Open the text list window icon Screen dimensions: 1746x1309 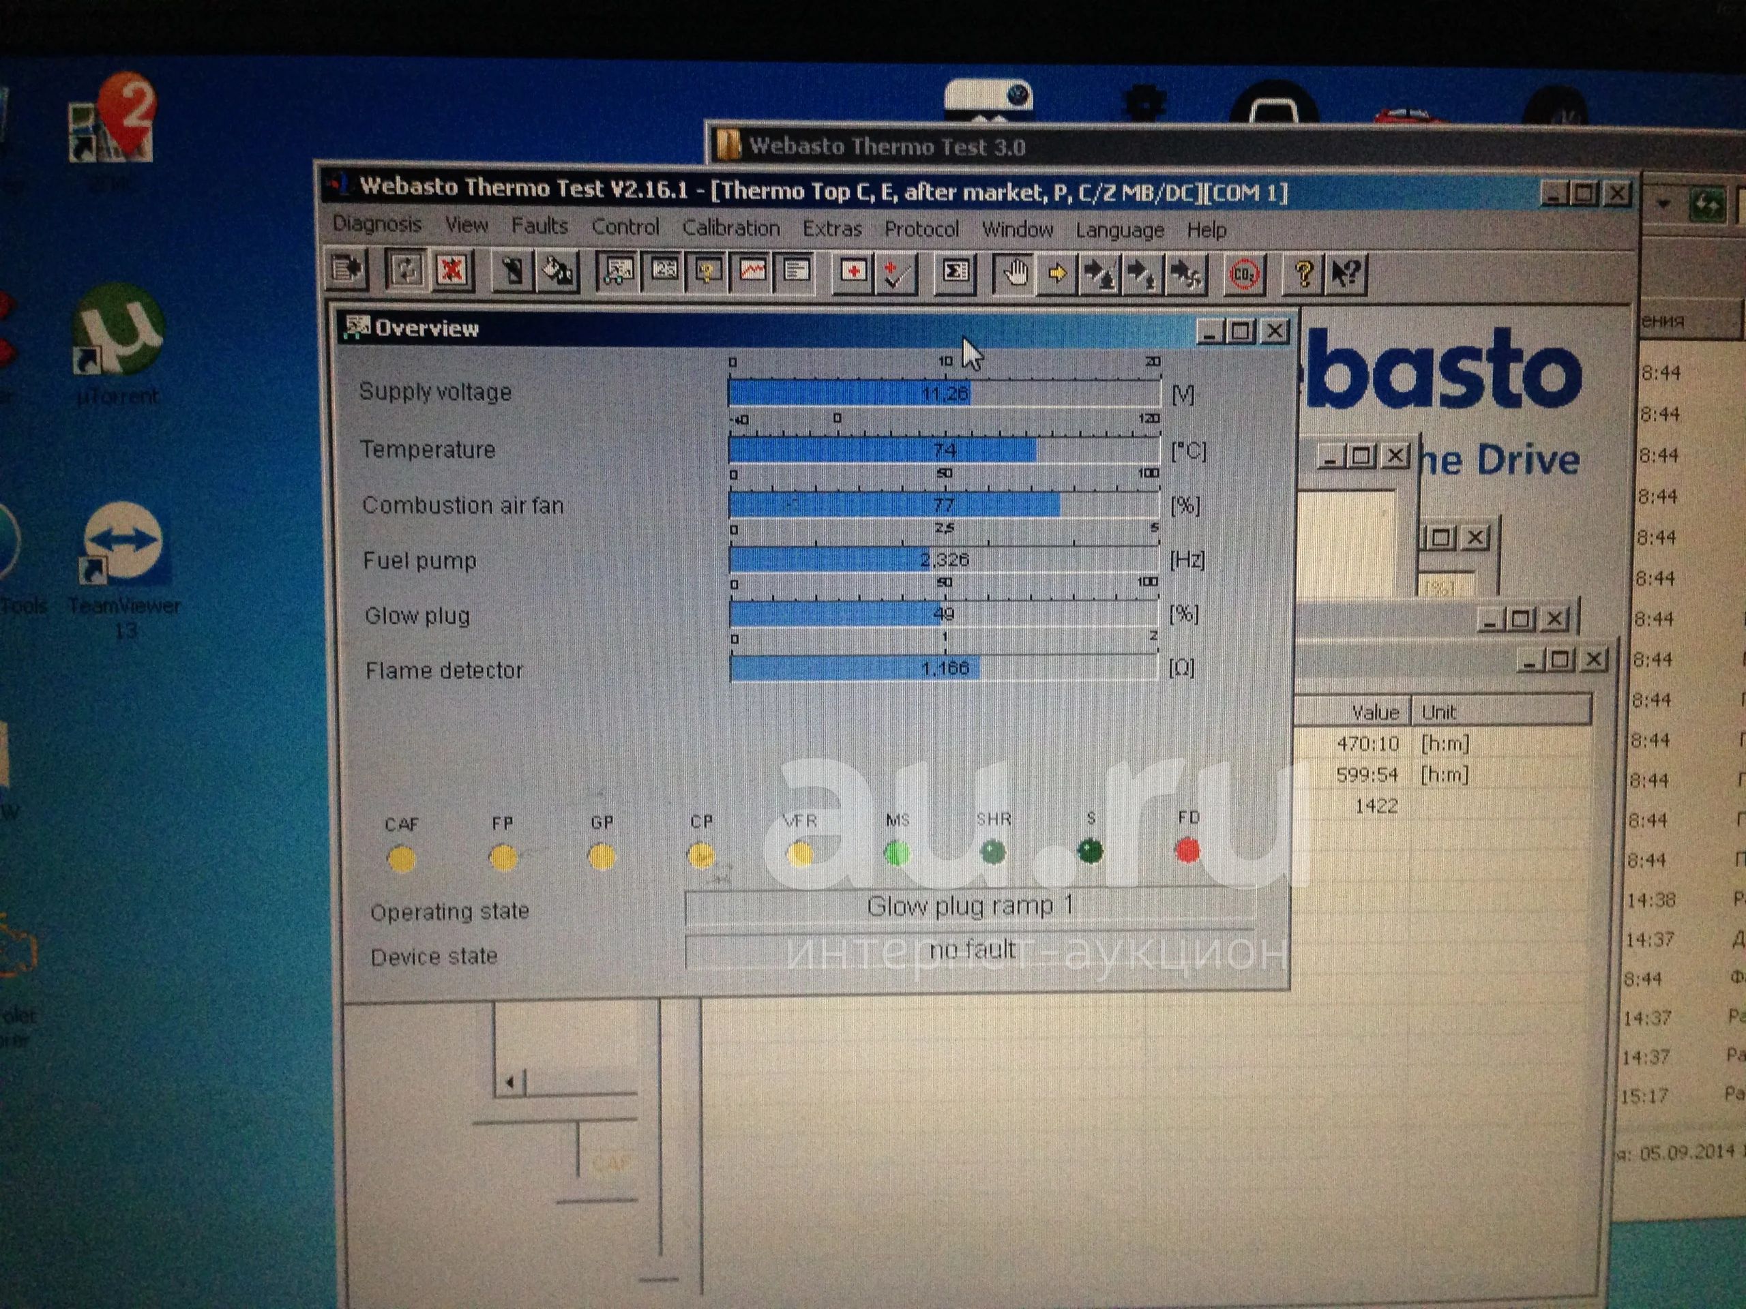(796, 273)
